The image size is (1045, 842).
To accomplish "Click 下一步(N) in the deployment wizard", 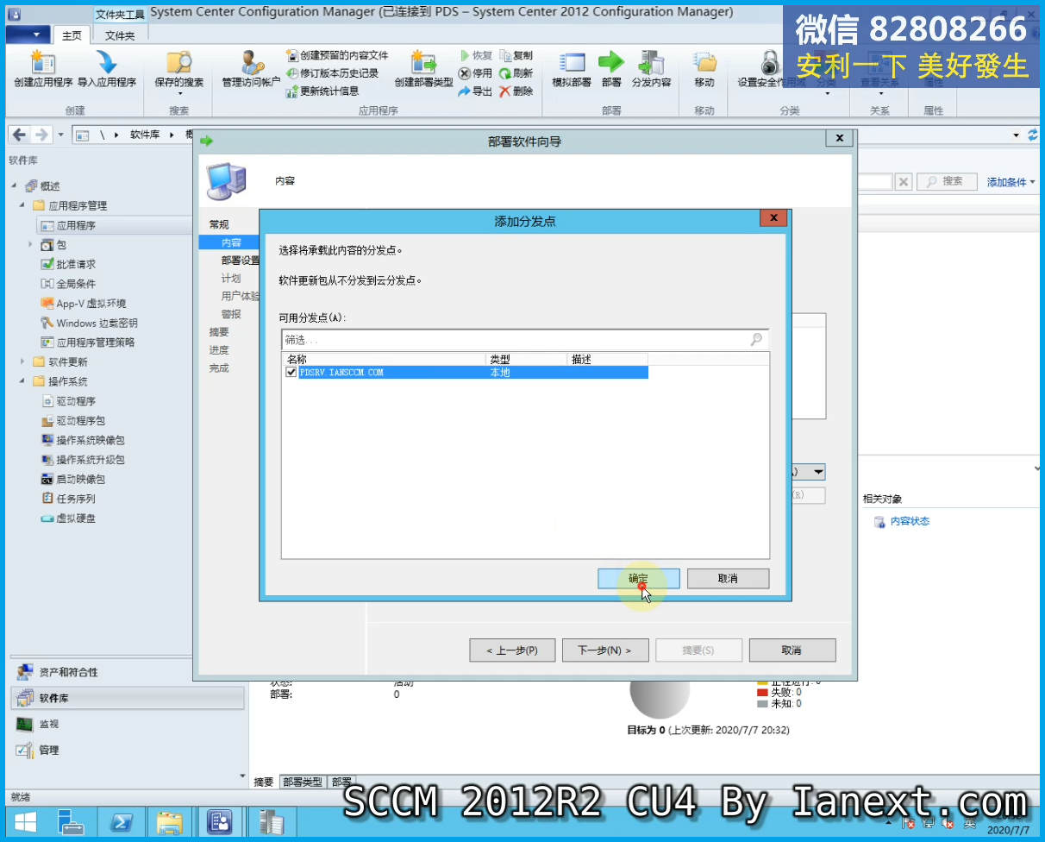I will [604, 650].
